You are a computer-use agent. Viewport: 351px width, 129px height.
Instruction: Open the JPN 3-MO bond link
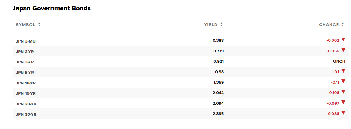(x=26, y=41)
